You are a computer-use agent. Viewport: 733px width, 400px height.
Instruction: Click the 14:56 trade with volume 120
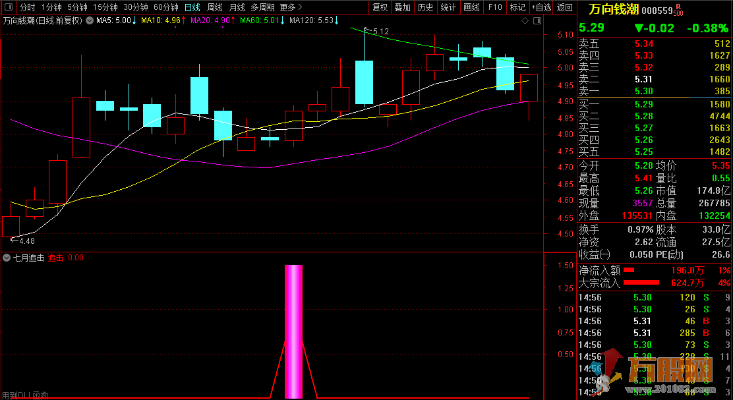655,297
